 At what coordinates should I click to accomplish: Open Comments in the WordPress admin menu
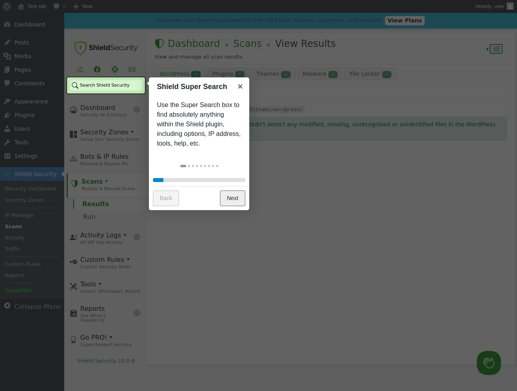(x=32, y=83)
